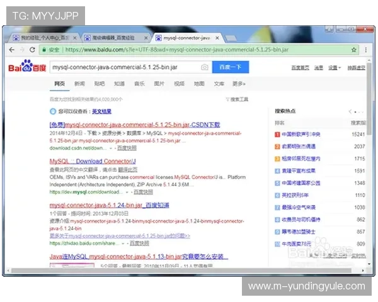Close the first browser tab
The image size is (378, 302).
pos(75,38)
